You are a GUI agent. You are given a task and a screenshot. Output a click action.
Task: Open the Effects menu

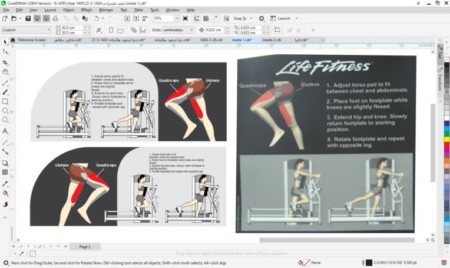pos(87,10)
